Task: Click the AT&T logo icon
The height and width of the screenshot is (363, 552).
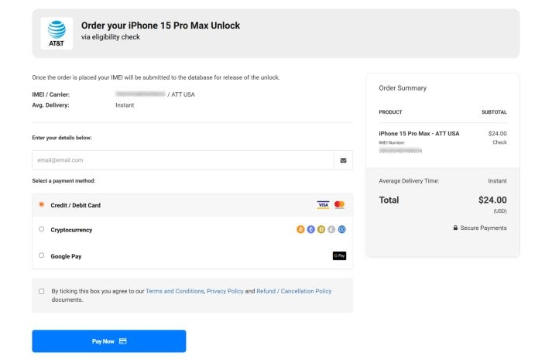Action: tap(57, 33)
